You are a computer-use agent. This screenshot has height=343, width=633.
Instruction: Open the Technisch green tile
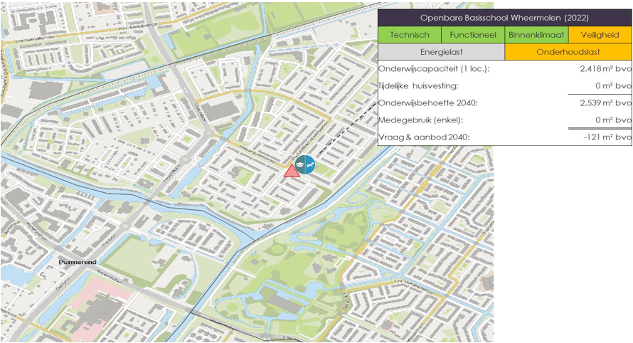click(x=410, y=35)
